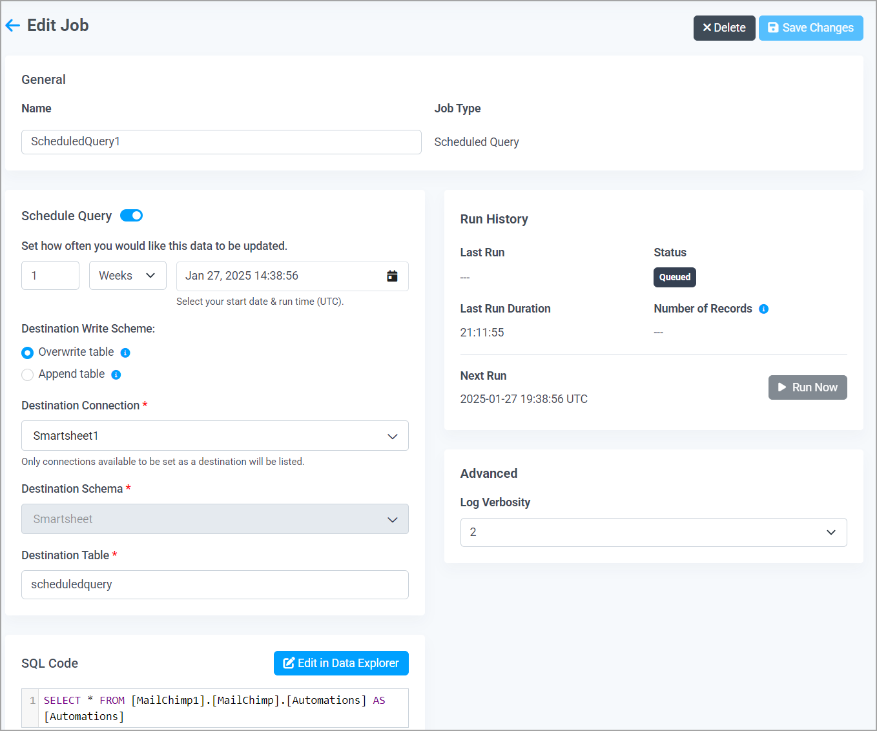
Task: Expand the Log Verbosity dropdown
Action: [653, 532]
